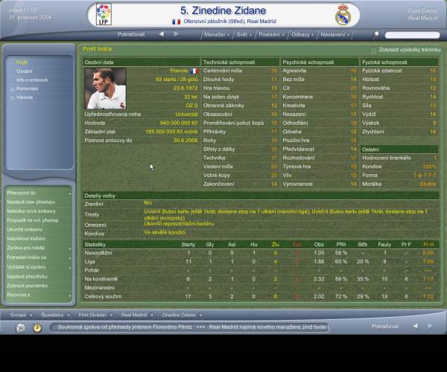The image size is (447, 372).
Task: Click the bottom Pokračovat button
Action: 385,327
